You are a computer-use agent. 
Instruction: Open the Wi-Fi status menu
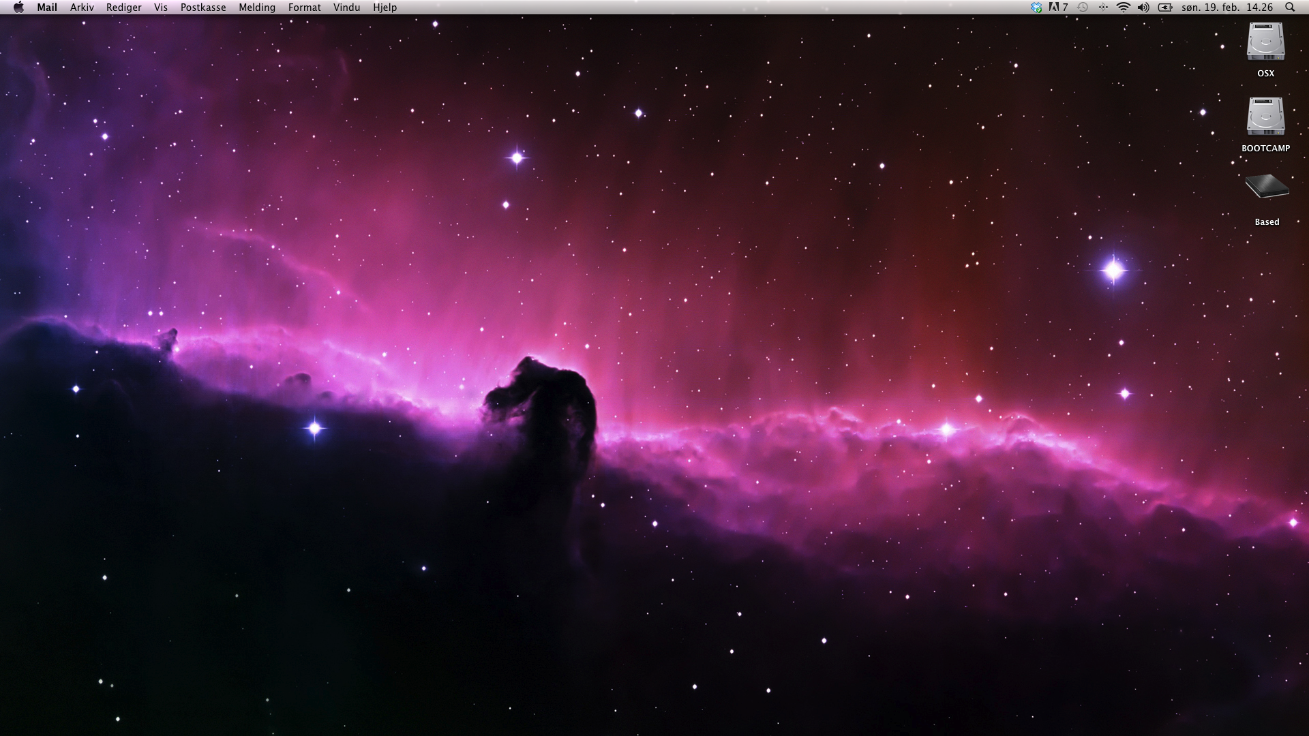[x=1124, y=7]
